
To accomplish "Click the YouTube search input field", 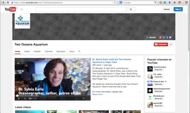I will click(x=81, y=9).
